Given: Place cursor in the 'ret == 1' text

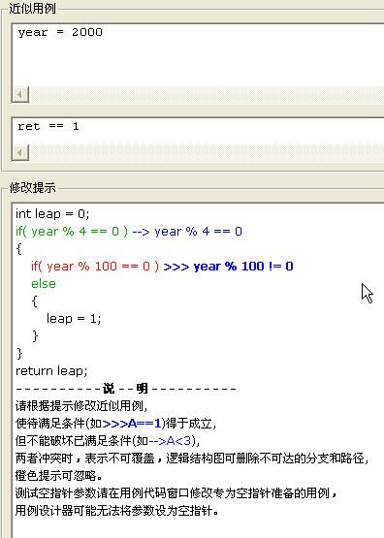Looking at the screenshot, I should 48,126.
